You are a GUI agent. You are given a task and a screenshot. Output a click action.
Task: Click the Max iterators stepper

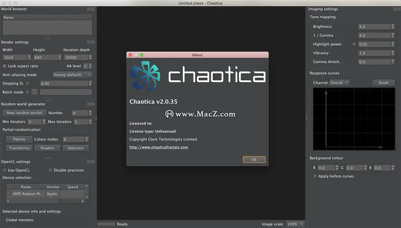click(90, 121)
